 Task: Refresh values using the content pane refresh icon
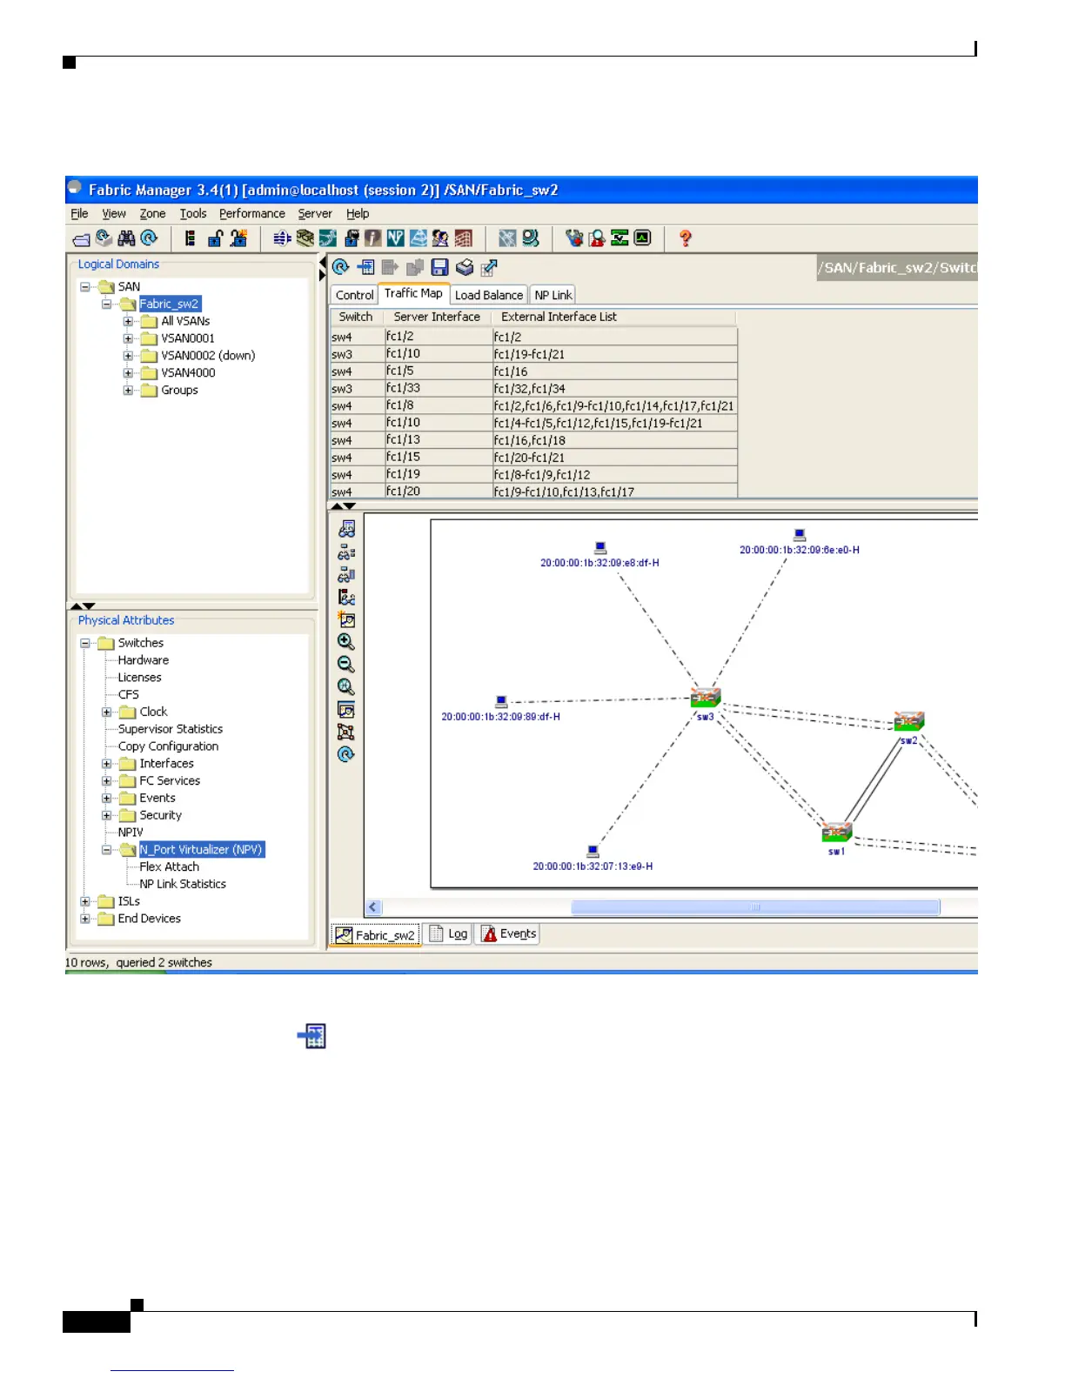[x=341, y=267]
